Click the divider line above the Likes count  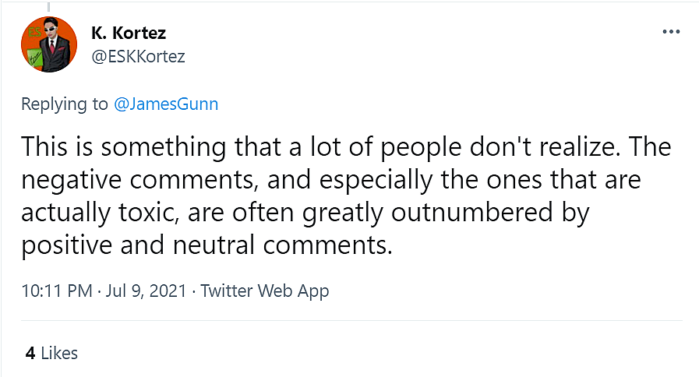coord(351,321)
